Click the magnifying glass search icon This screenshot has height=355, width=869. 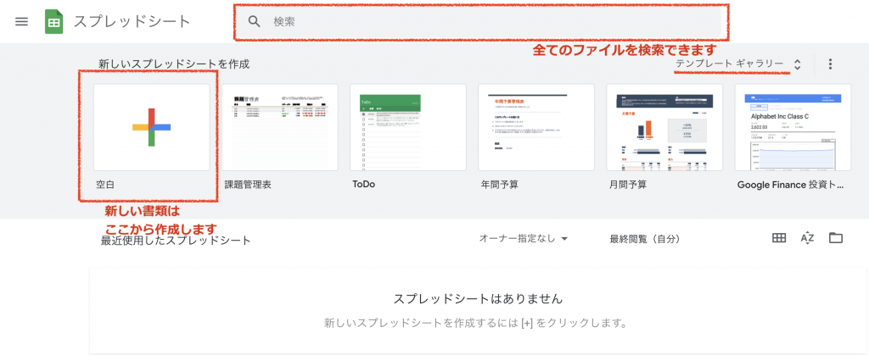pos(253,21)
